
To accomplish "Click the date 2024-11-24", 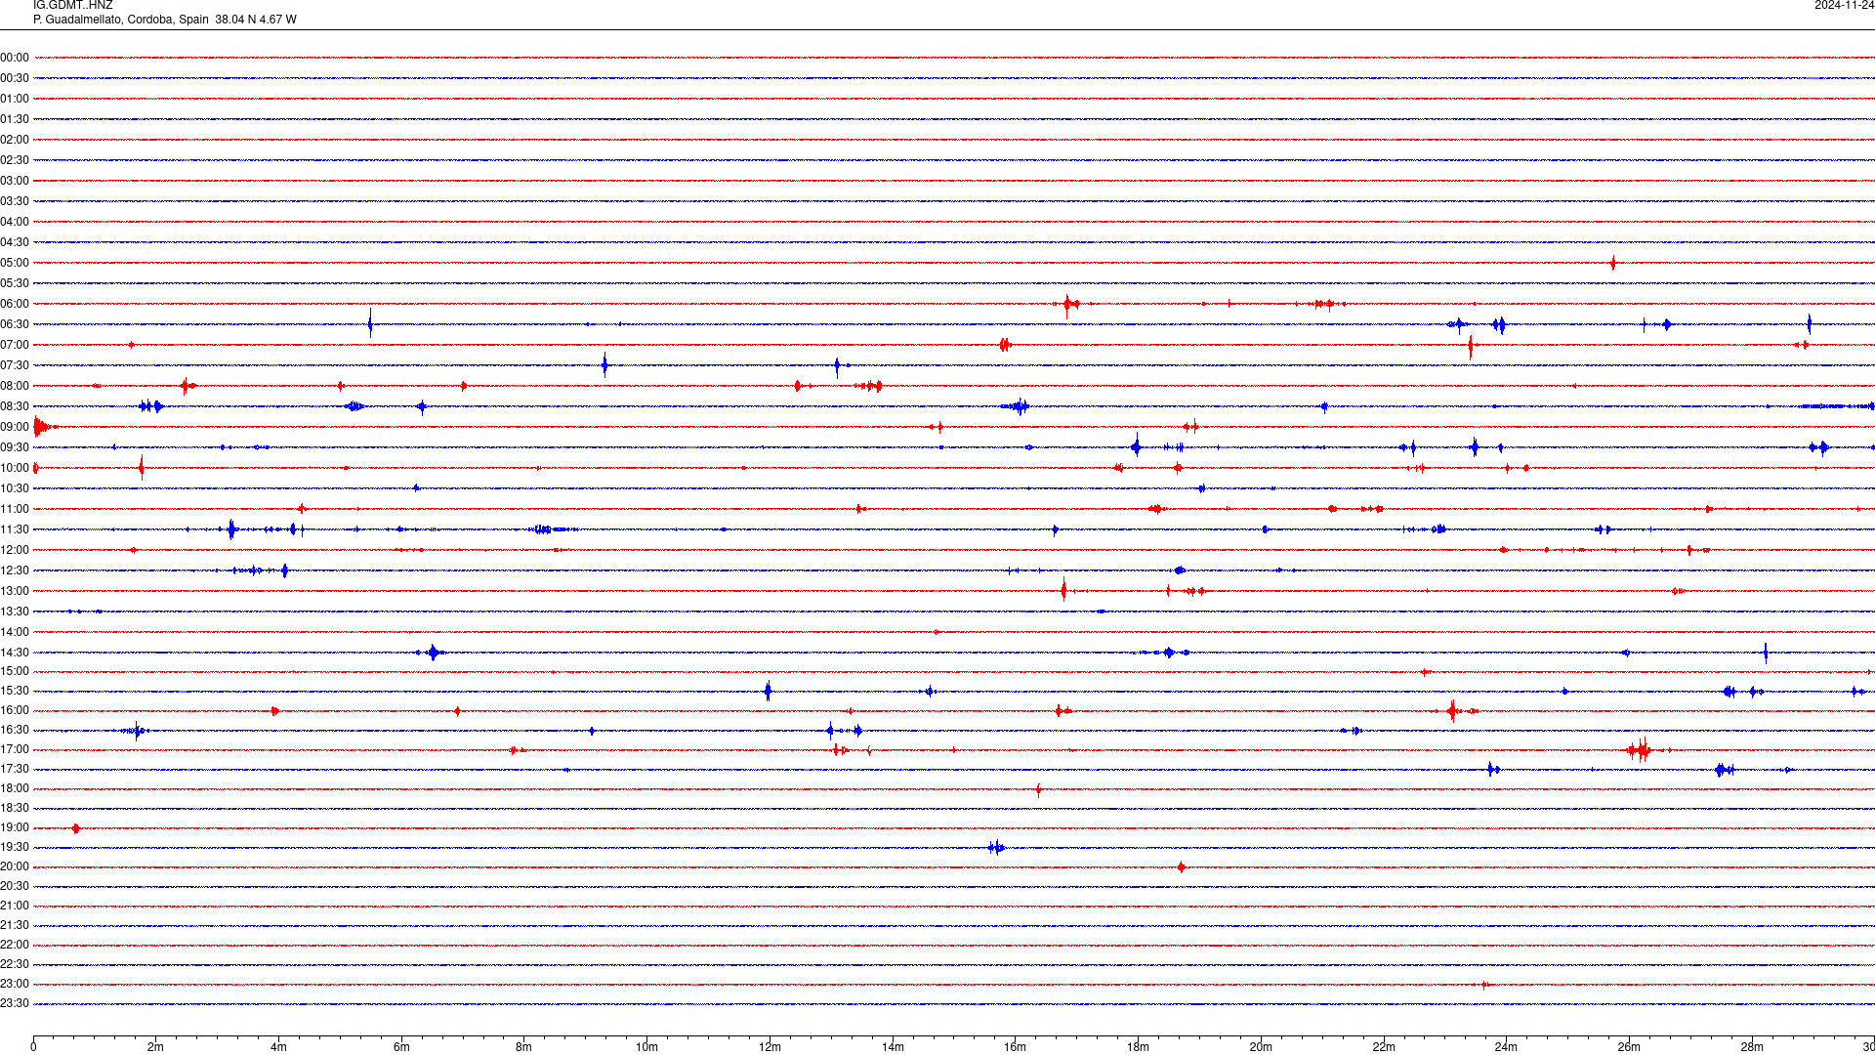I will 1844,6.
